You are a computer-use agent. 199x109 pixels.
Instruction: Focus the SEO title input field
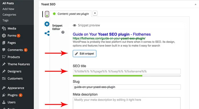127,71
